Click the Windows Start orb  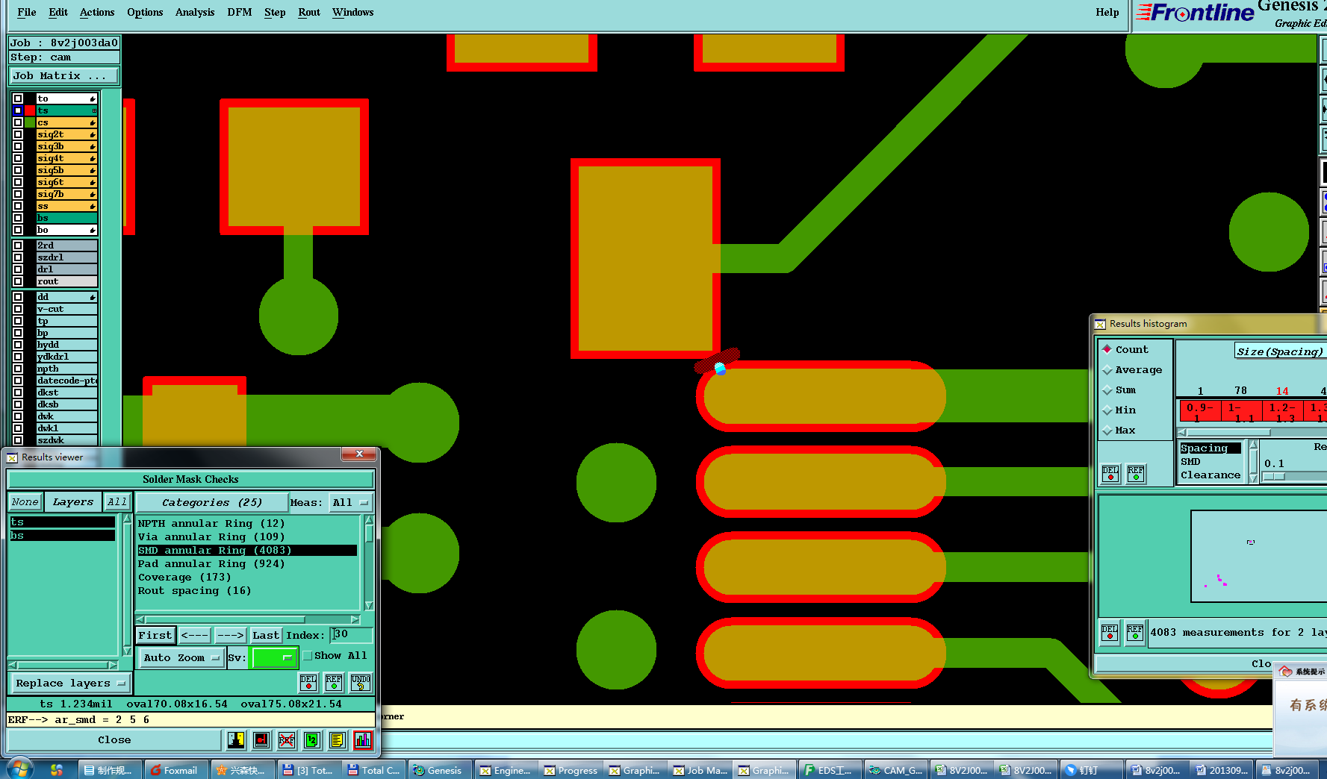pos(19,769)
